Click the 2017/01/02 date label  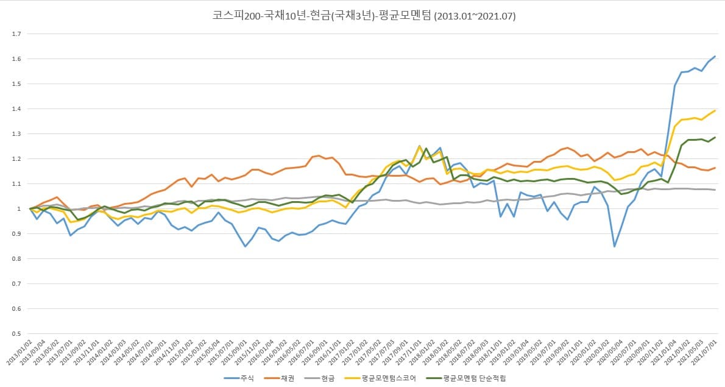point(342,352)
